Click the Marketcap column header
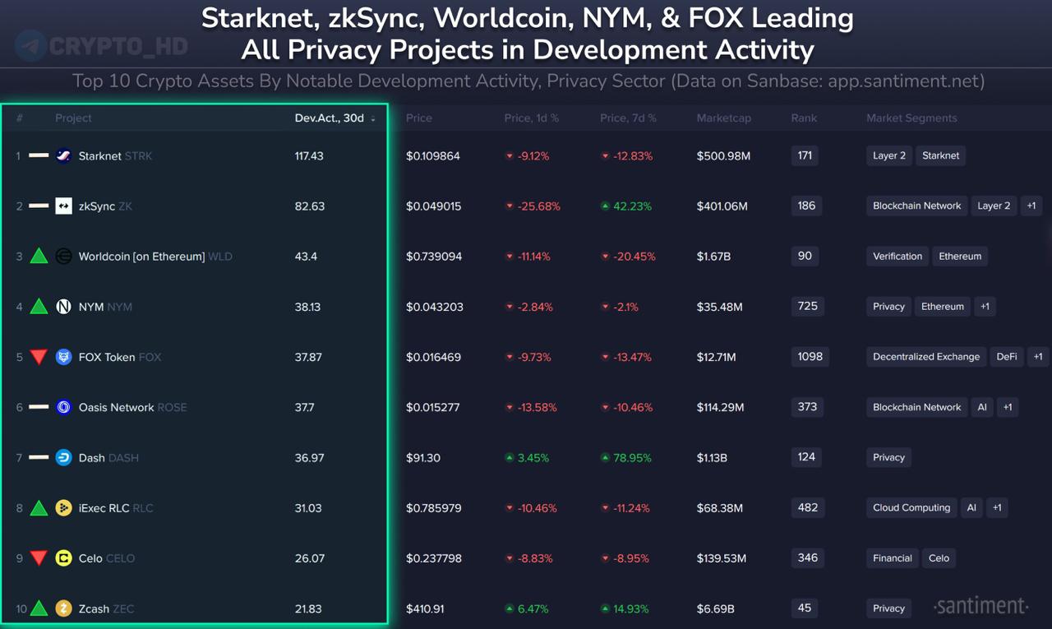The image size is (1052, 629). 723,118
